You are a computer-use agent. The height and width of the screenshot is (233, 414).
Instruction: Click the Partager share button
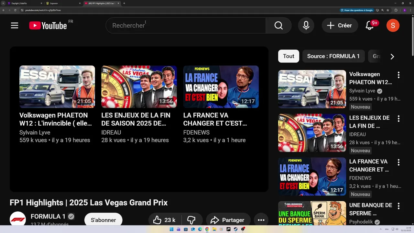point(228,220)
